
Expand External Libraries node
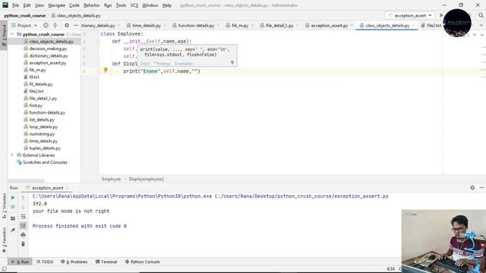pyautogui.click(x=12, y=155)
